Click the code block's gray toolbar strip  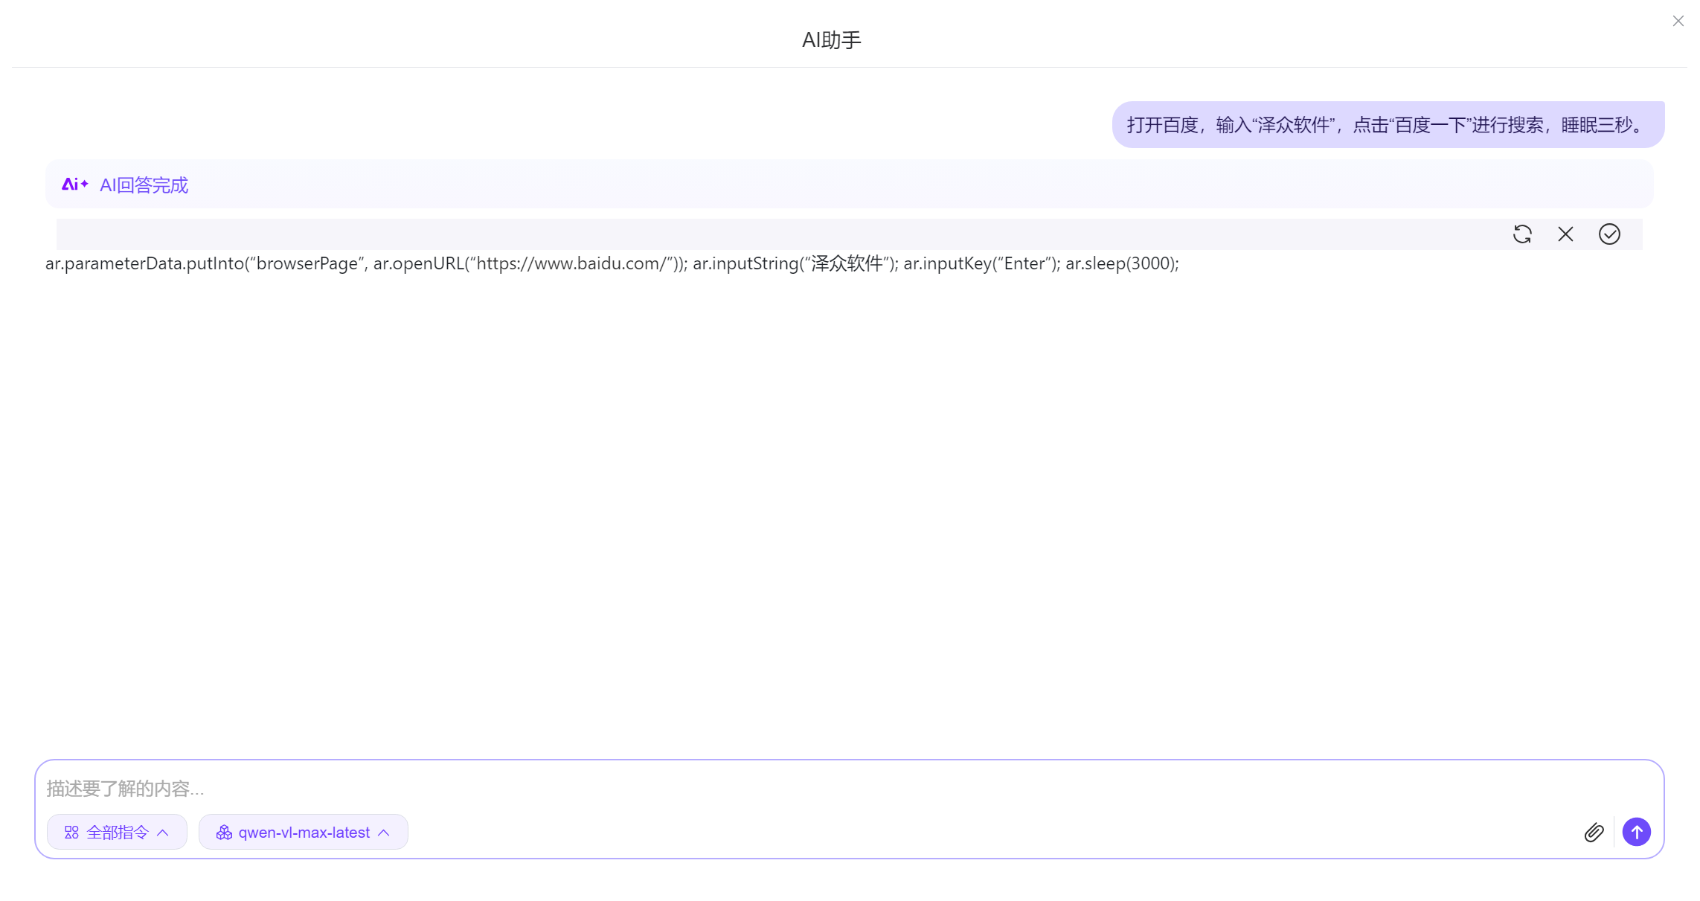pos(744,234)
